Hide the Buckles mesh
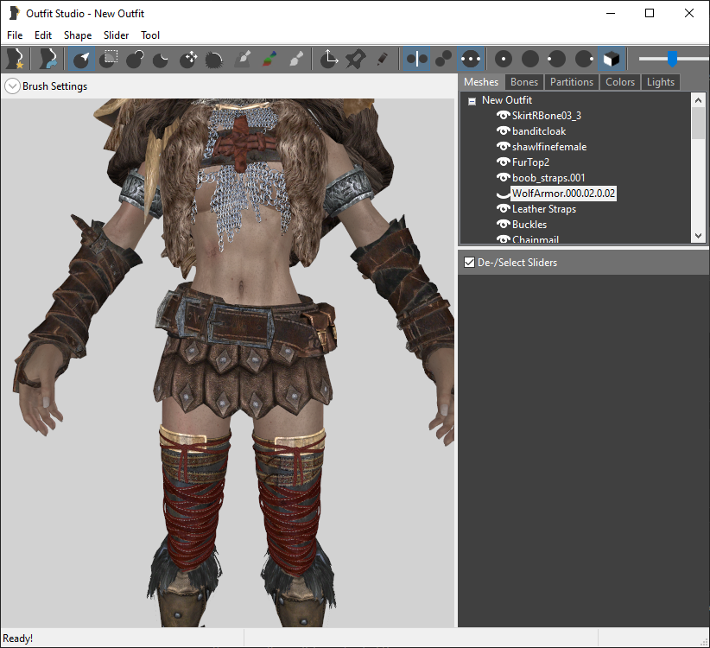The height and width of the screenshot is (648, 710). click(503, 224)
